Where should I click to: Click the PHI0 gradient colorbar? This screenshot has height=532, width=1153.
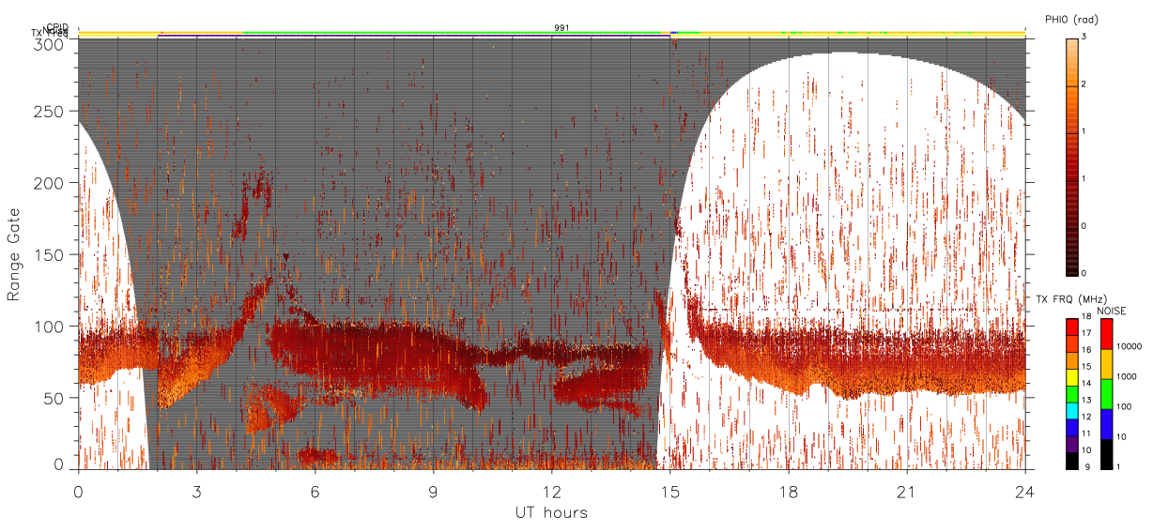pyautogui.click(x=1071, y=156)
